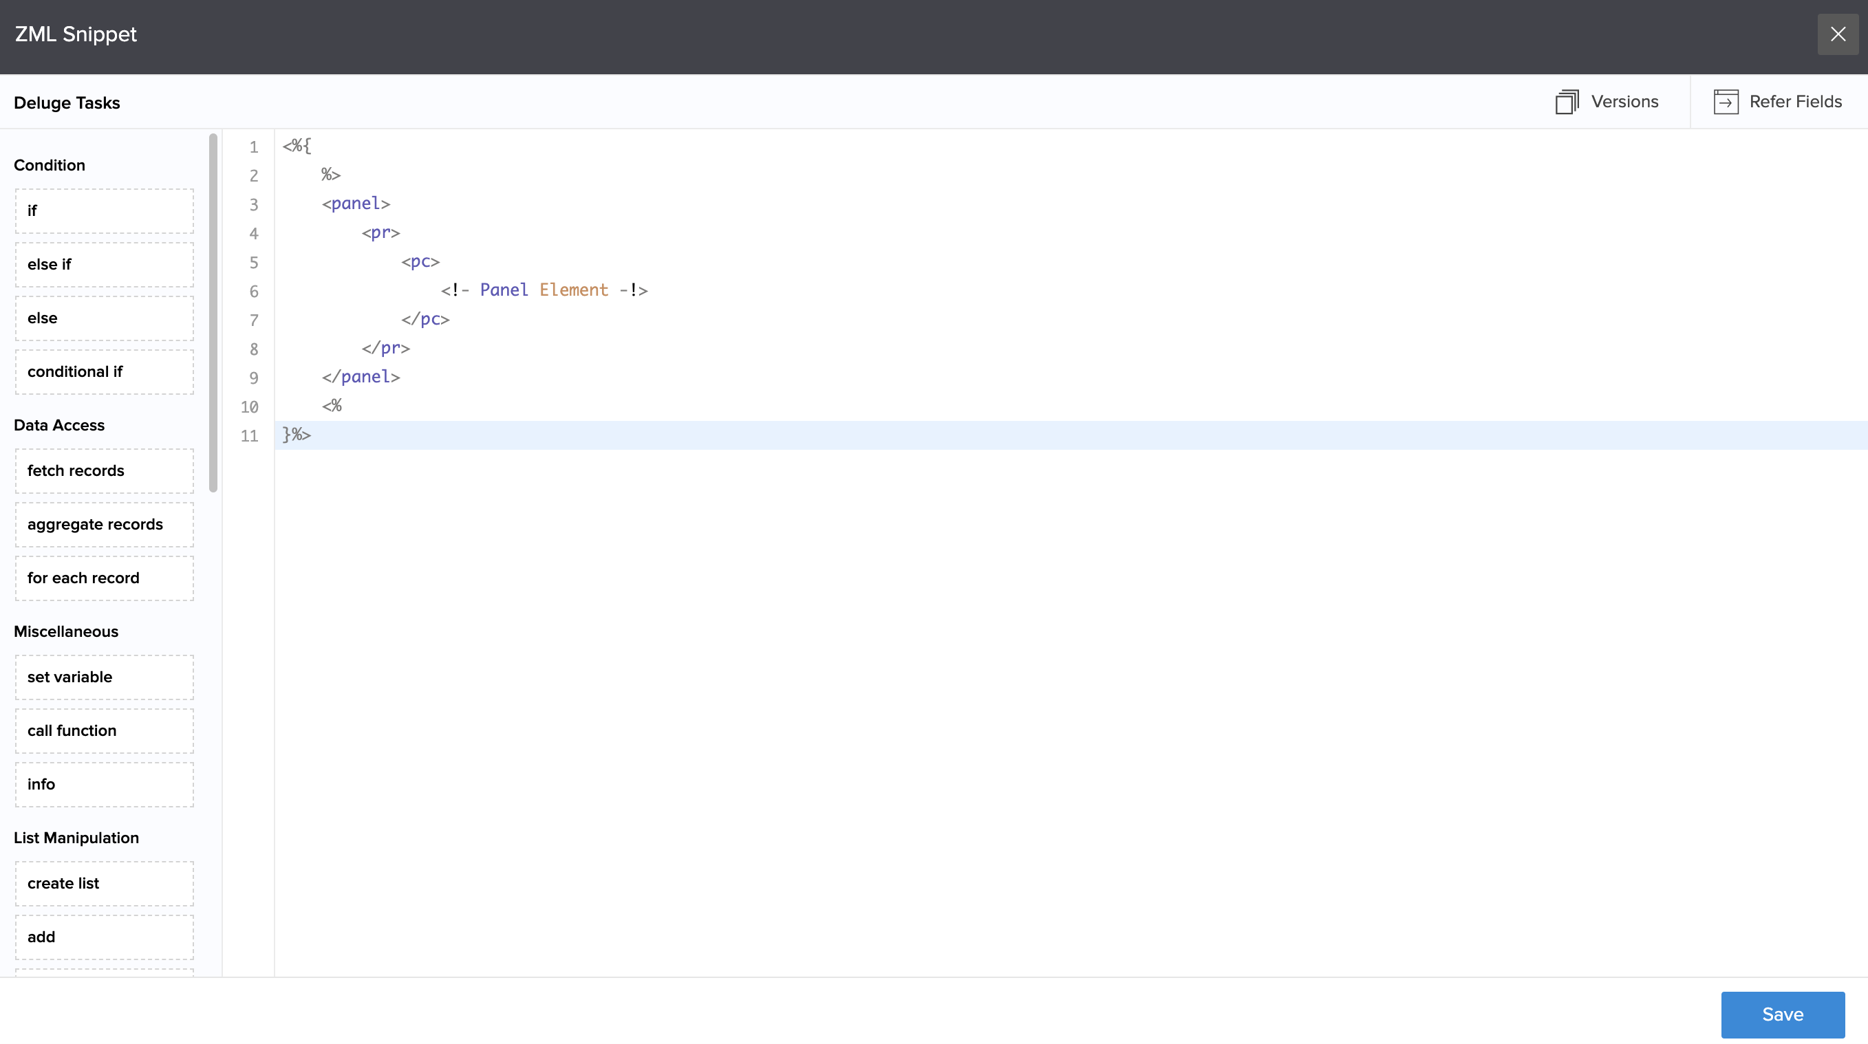Click the Refer Fields arrow icon
The image size is (1868, 1044).
(x=1725, y=102)
